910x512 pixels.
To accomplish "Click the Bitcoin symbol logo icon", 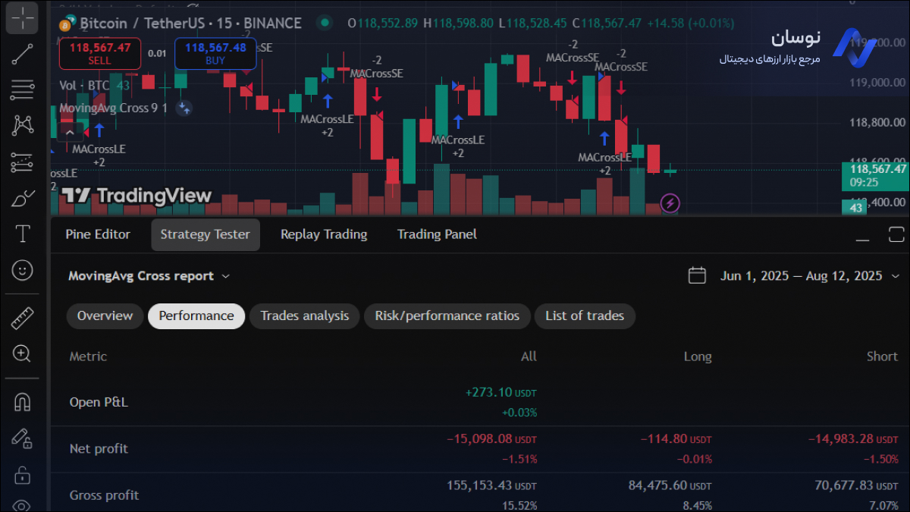I will pyautogui.click(x=67, y=23).
